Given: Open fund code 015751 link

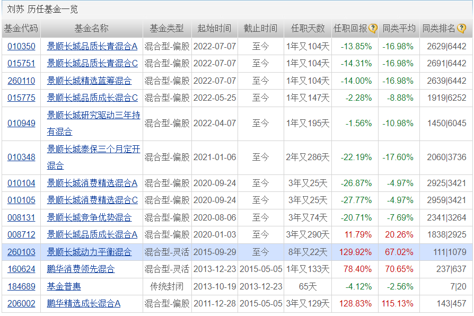Looking at the screenshot, I should click(21, 63).
